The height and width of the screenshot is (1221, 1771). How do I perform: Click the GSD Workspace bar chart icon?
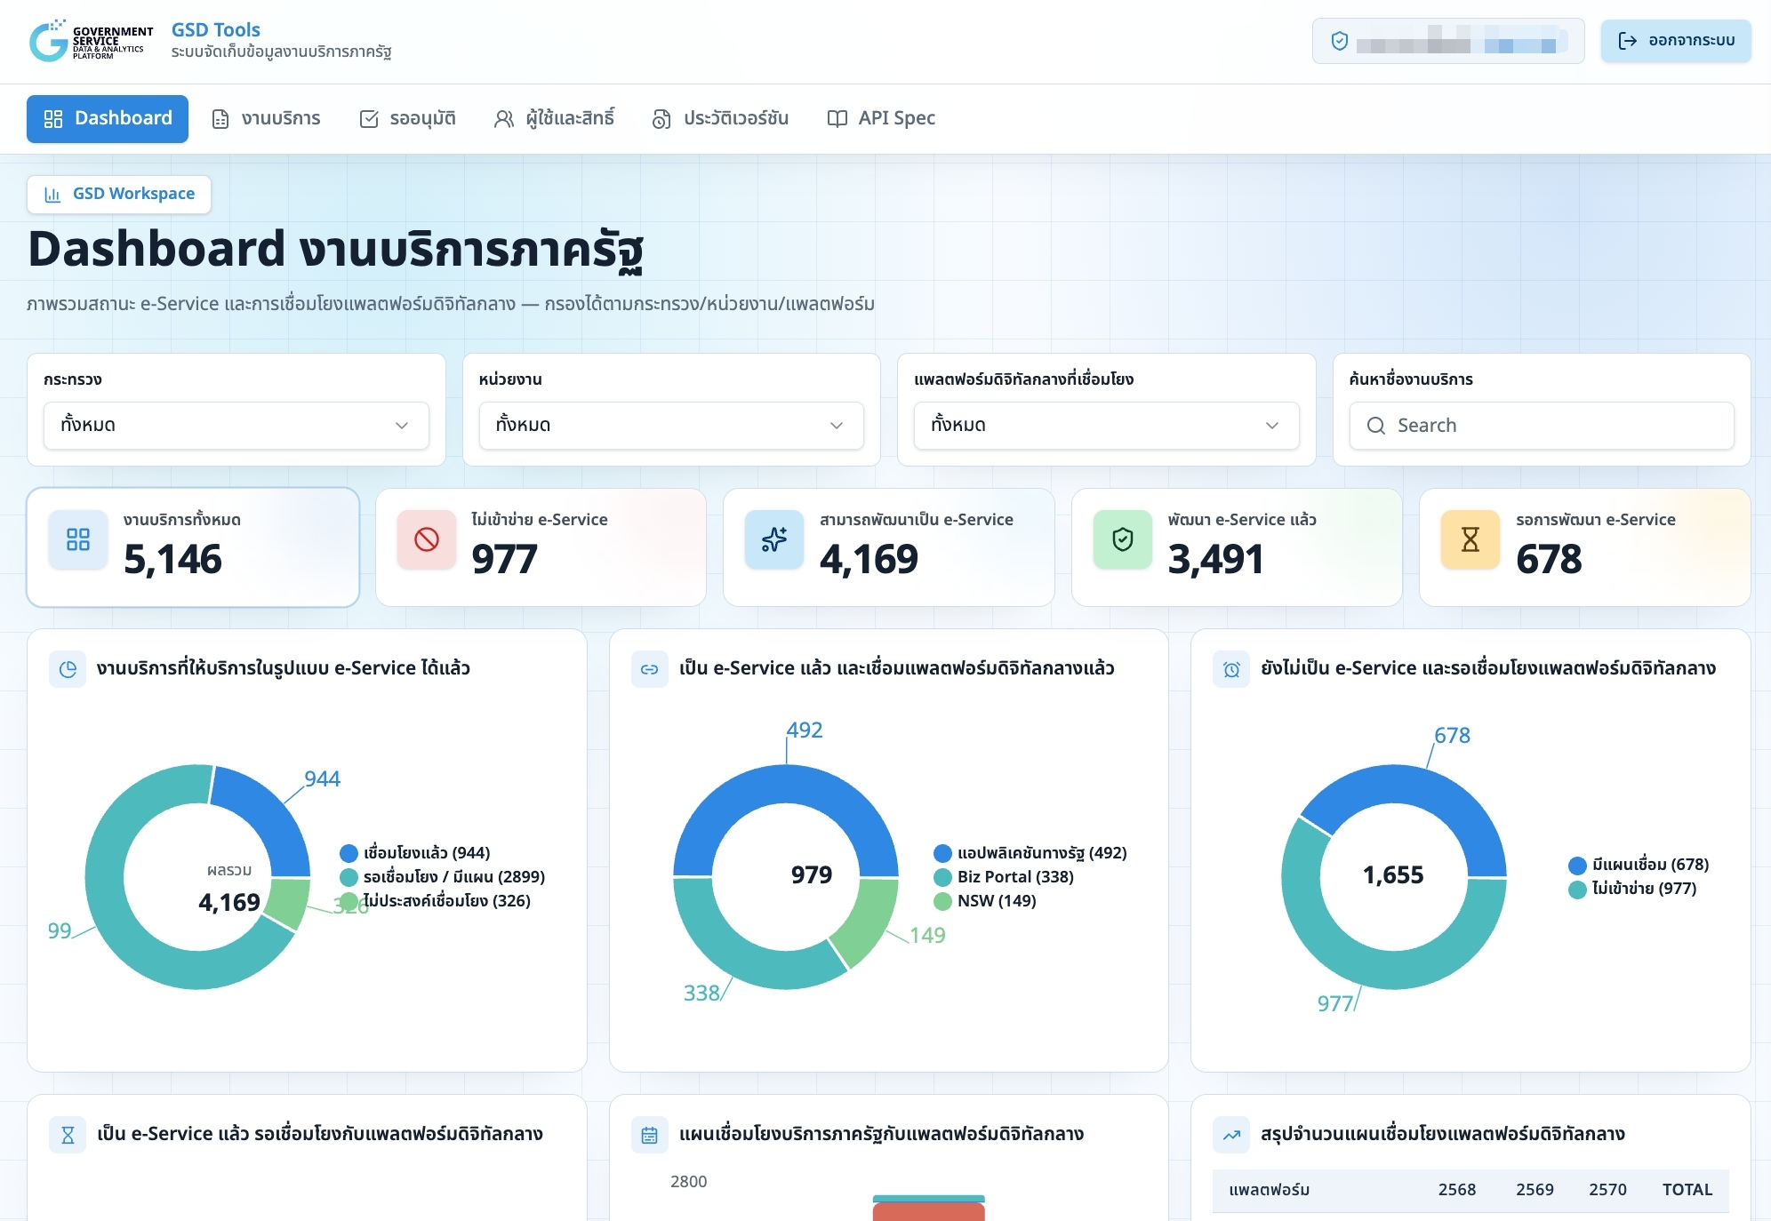pos(52,195)
